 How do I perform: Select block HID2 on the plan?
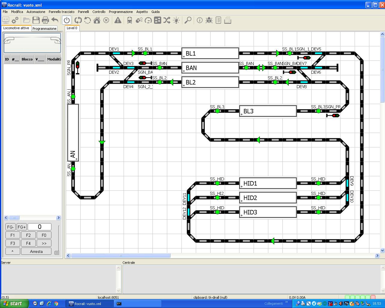pos(268,198)
